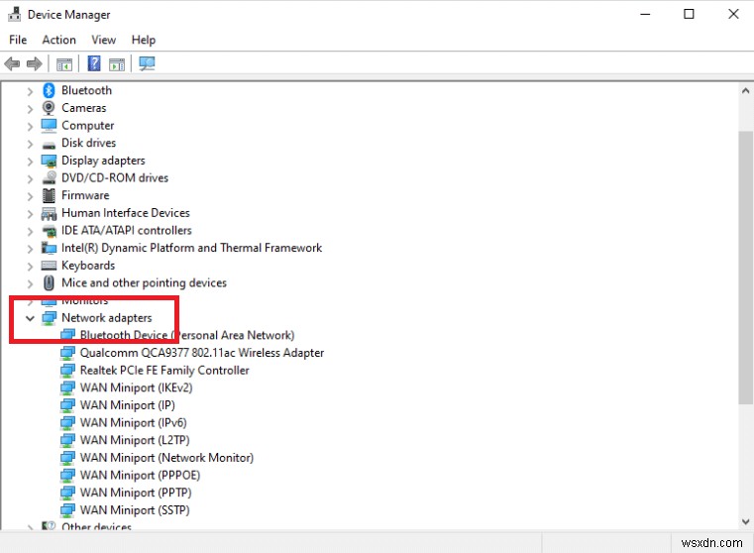The image size is (754, 553).
Task: Click Show/Hide Console Tree toolbar icon
Action: pos(64,64)
